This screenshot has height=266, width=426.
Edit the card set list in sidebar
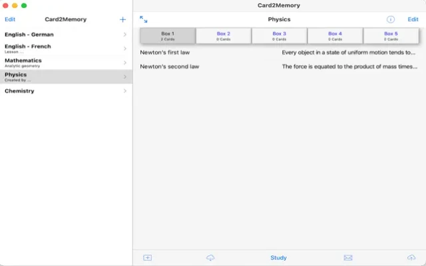tap(10, 19)
